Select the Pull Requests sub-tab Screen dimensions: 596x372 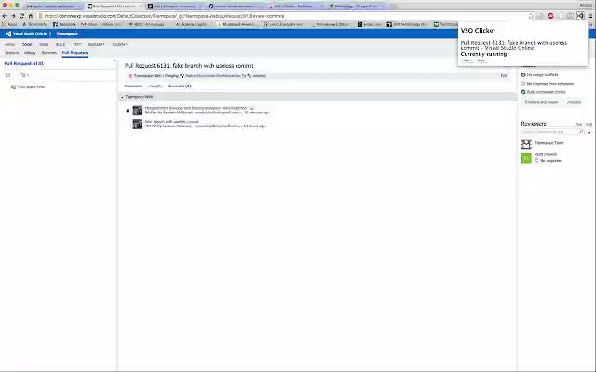tap(74, 53)
